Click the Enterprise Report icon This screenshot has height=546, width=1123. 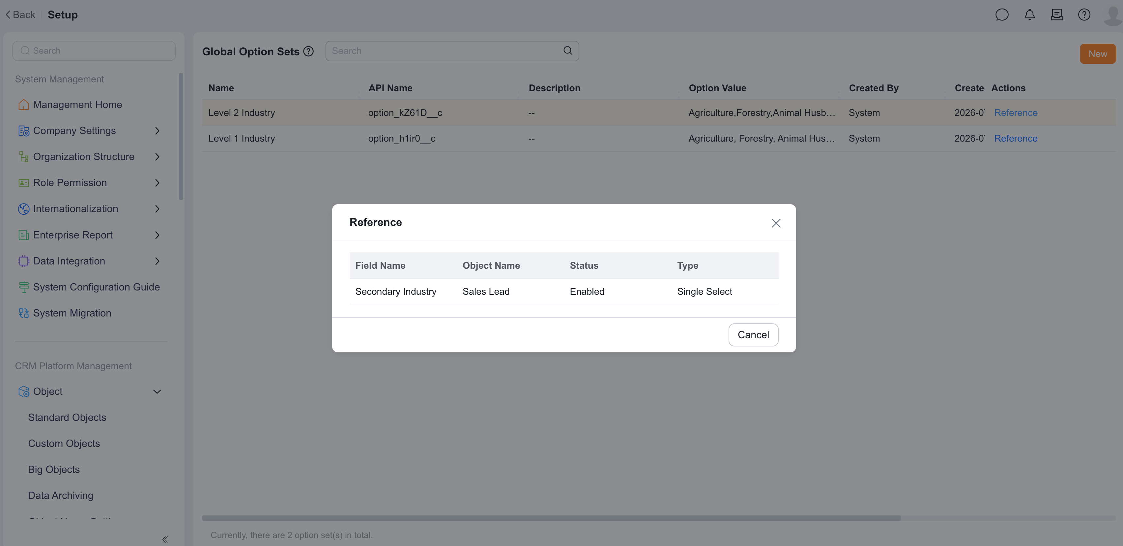(x=23, y=235)
